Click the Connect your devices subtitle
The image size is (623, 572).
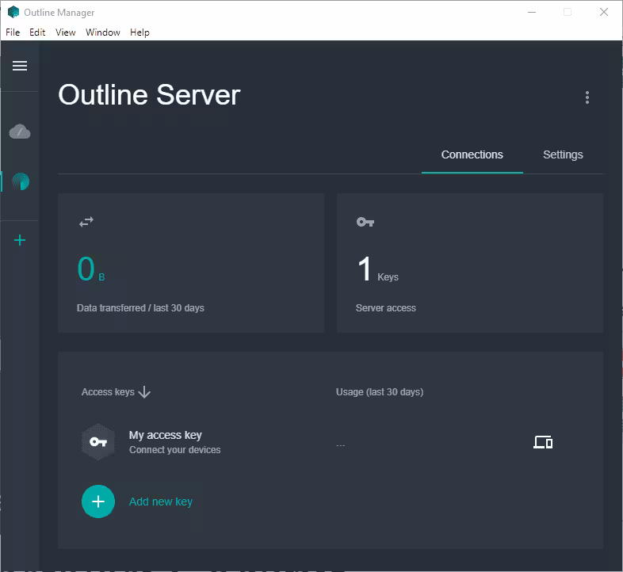[x=175, y=450]
